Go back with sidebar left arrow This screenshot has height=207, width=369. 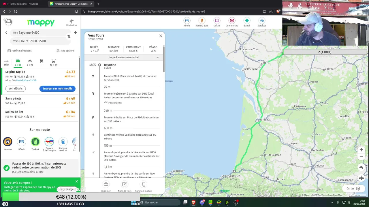(x=6, y=32)
